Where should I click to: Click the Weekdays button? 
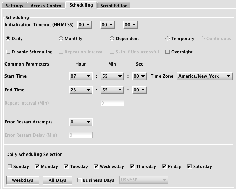23,180
